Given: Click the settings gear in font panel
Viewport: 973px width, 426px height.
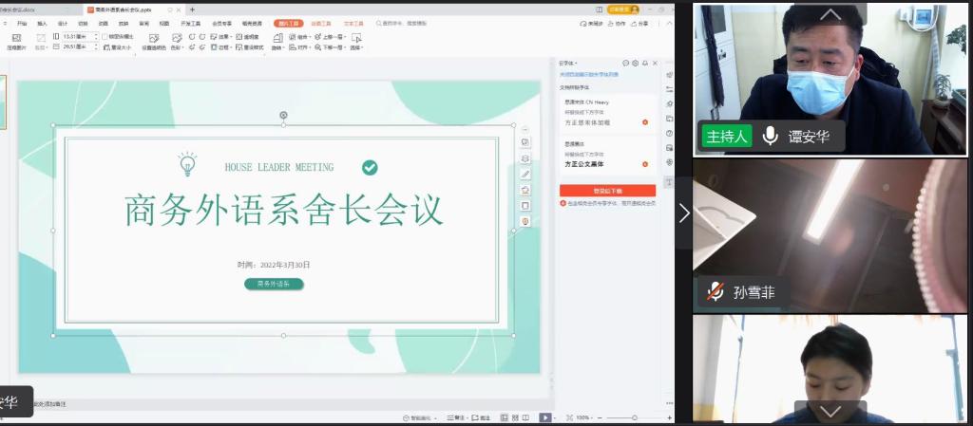Looking at the screenshot, I should coord(635,63).
